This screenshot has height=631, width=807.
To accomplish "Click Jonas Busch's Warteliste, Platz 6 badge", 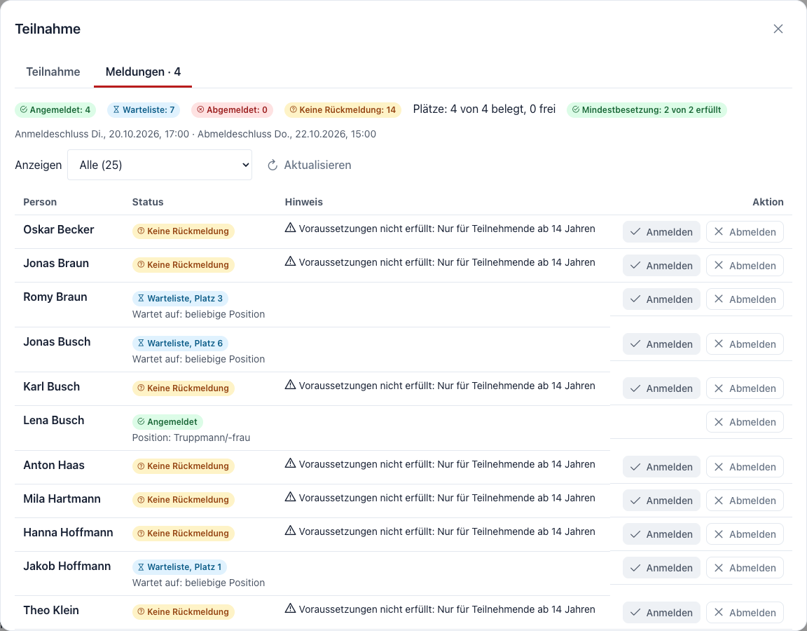I will (x=180, y=343).
